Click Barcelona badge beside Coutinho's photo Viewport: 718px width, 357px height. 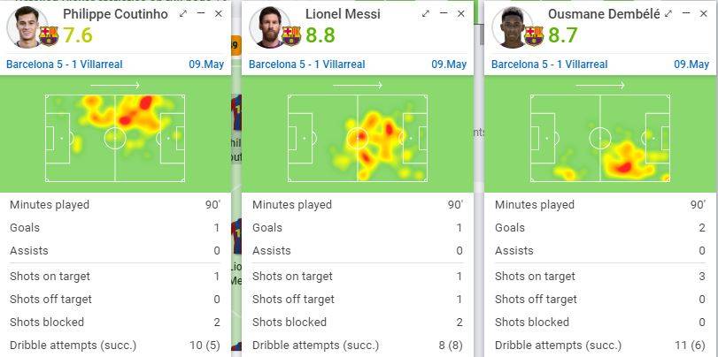[48, 35]
